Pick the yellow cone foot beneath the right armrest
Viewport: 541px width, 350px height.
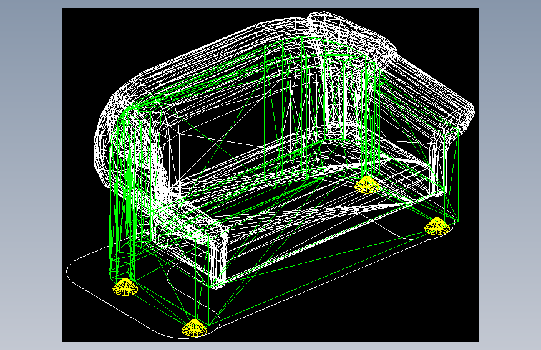(x=437, y=226)
